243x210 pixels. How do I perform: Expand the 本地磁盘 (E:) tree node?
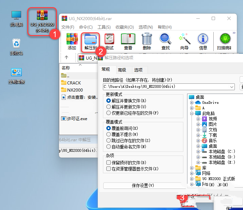pyautogui.click(x=198, y=162)
